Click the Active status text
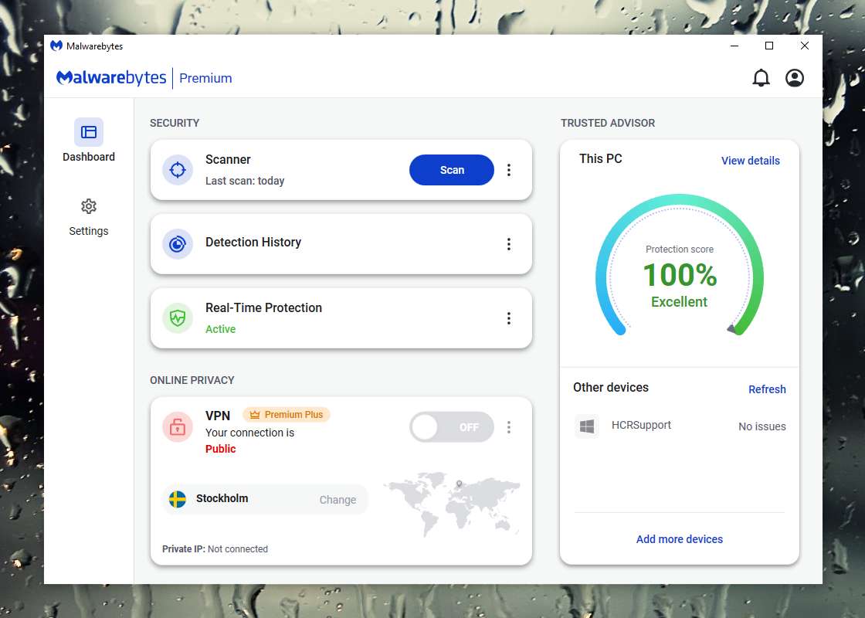Image resolution: width=865 pixels, height=618 pixels. tap(220, 329)
